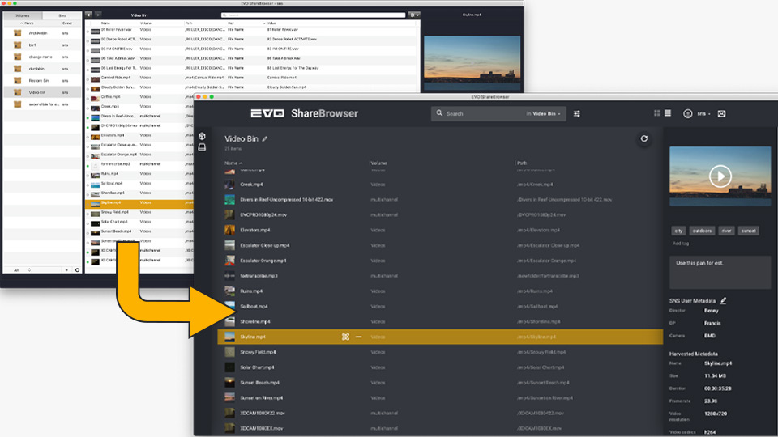Go back with old window left arrow

89,15
